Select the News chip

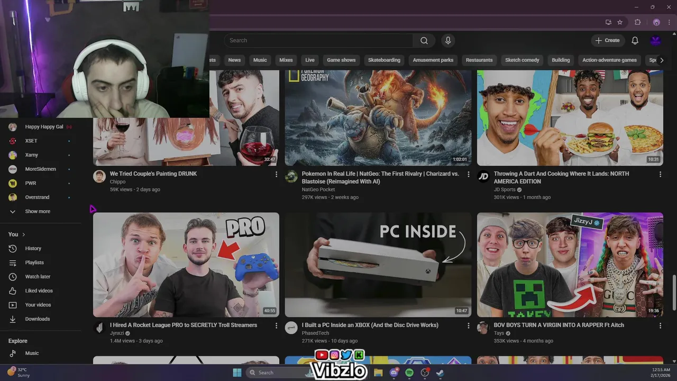pyautogui.click(x=234, y=60)
